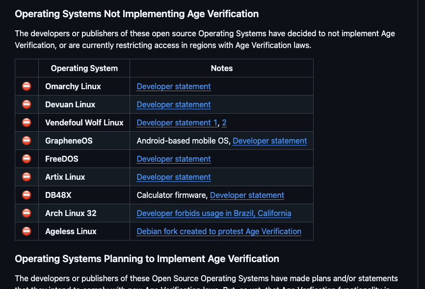The width and height of the screenshot is (425, 289).
Task: Click the no-entry icon beside Artix Linux
Action: [27, 177]
